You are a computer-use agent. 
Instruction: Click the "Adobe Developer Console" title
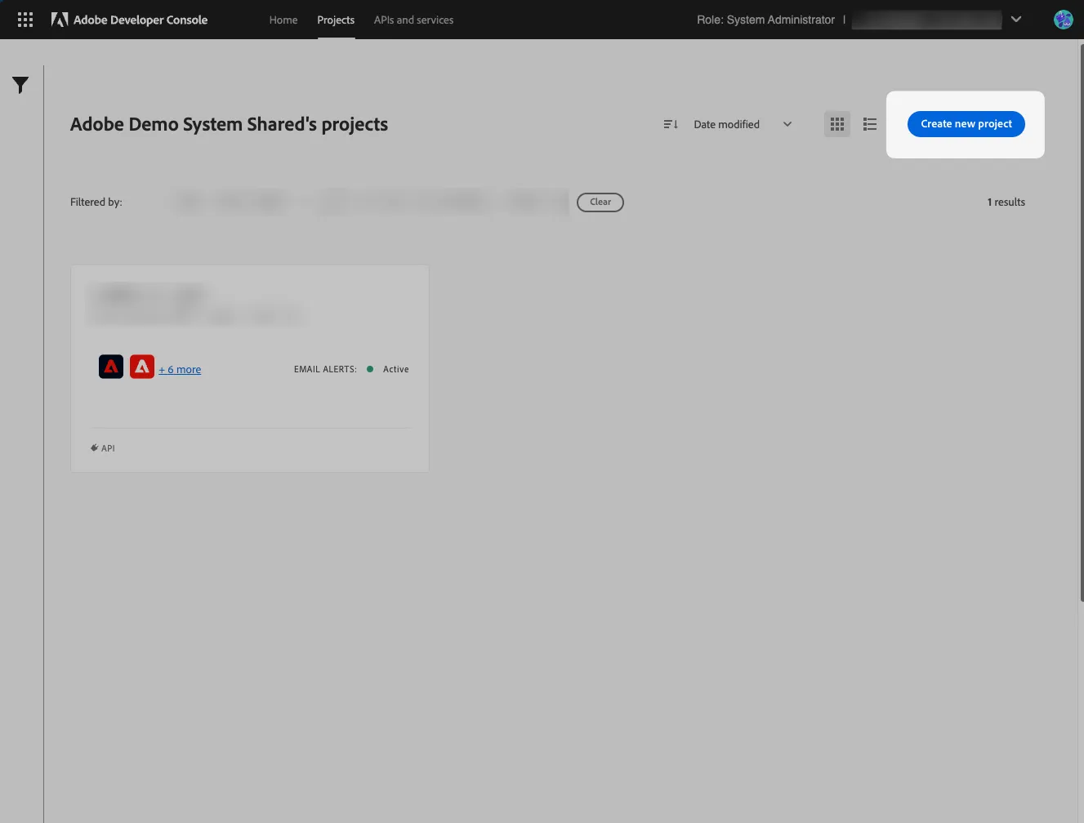(x=141, y=20)
